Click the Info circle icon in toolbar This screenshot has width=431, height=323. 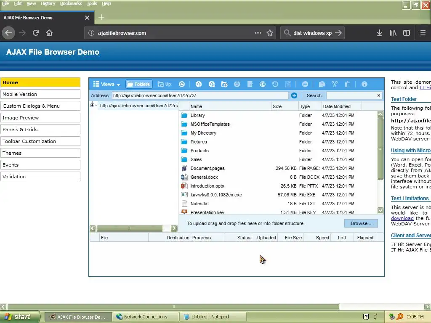click(x=364, y=84)
